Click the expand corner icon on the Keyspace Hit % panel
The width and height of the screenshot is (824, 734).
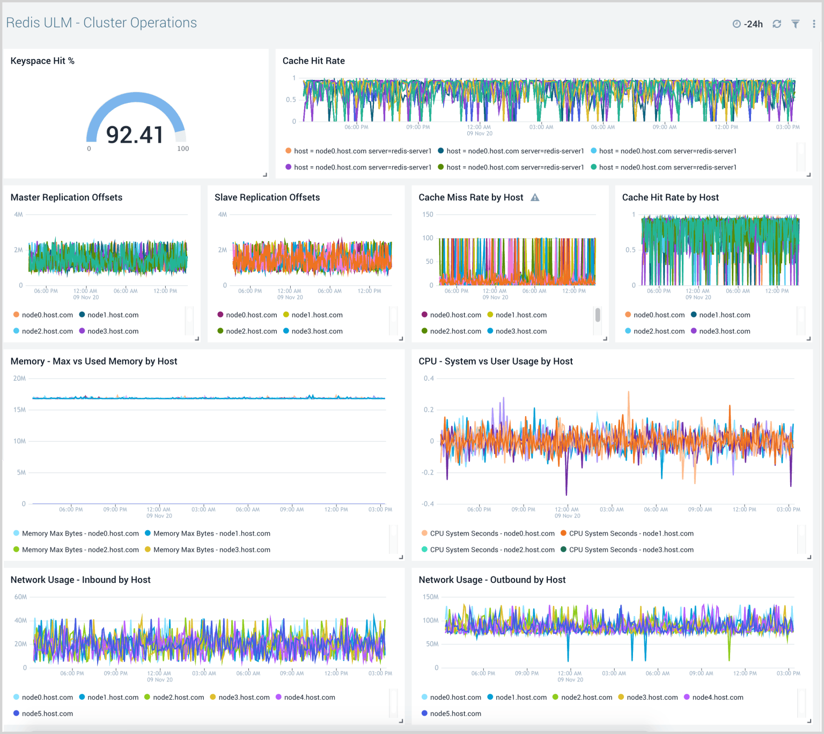pyautogui.click(x=265, y=174)
